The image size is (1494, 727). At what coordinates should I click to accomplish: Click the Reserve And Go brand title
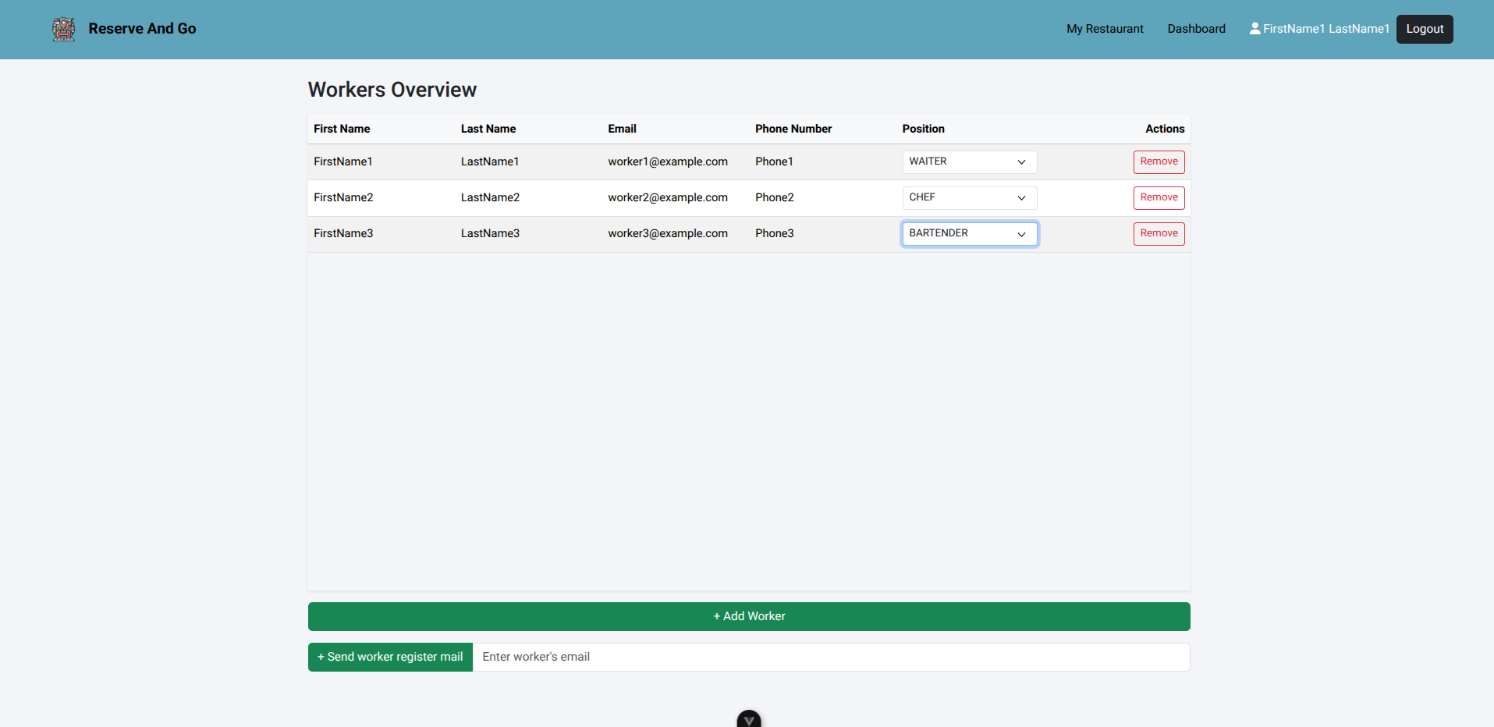pyautogui.click(x=142, y=29)
